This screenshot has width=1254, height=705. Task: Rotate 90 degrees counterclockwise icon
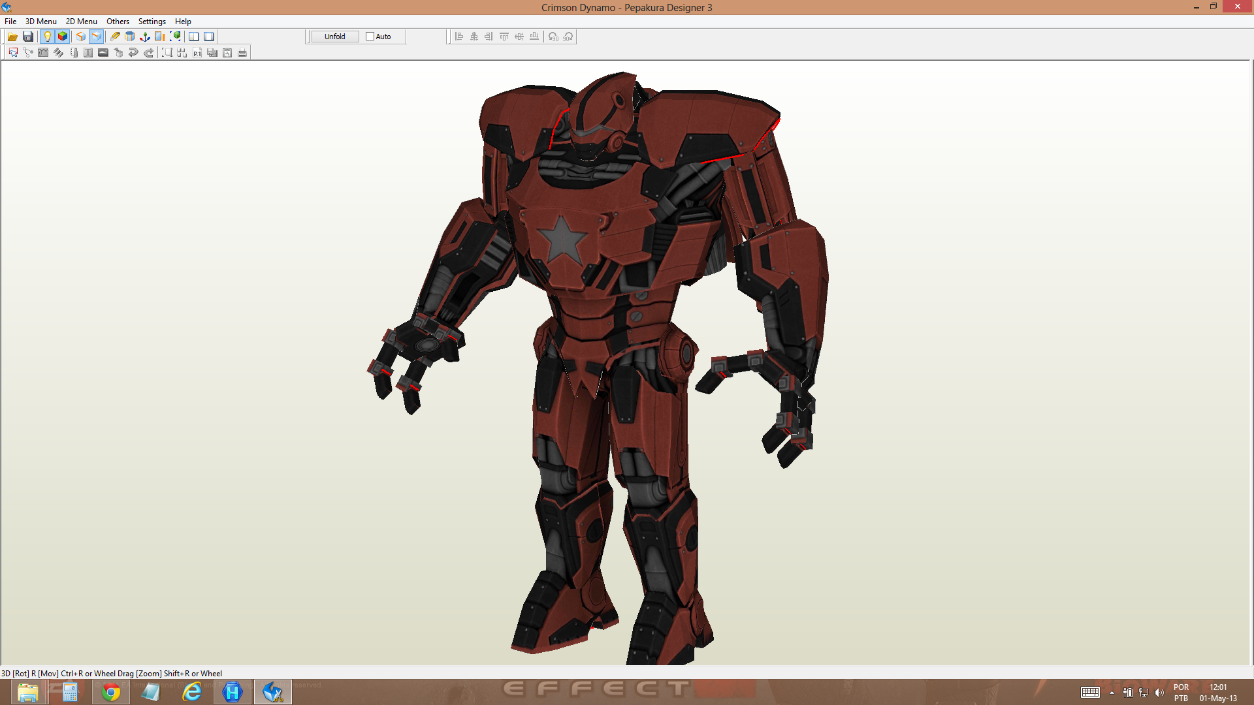click(x=553, y=37)
